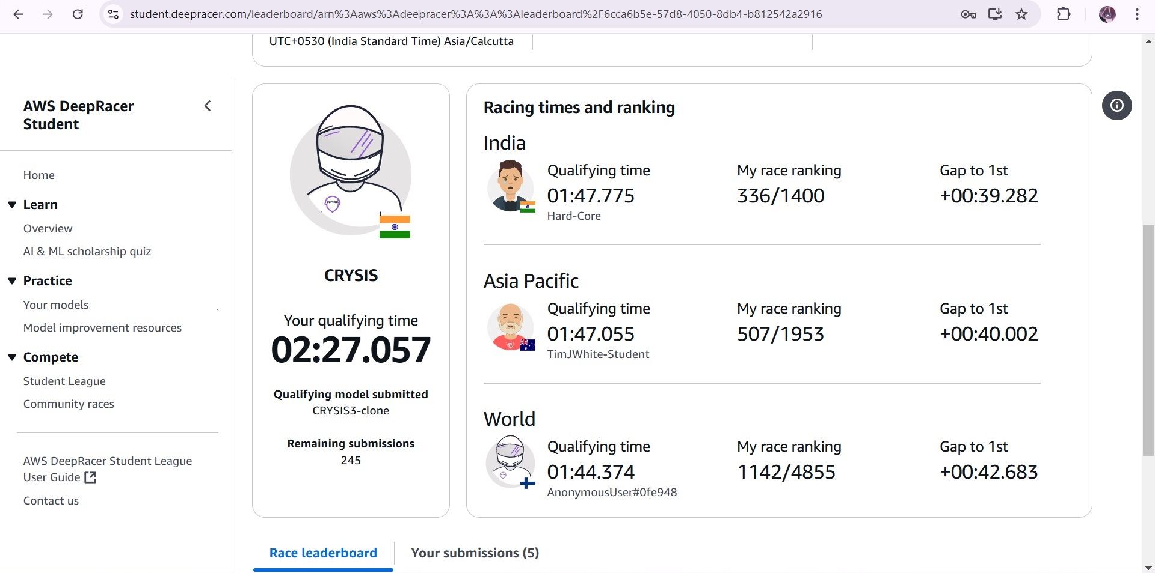The height and width of the screenshot is (573, 1155).
Task: Click the install app icon in address bar
Action: [x=995, y=14]
